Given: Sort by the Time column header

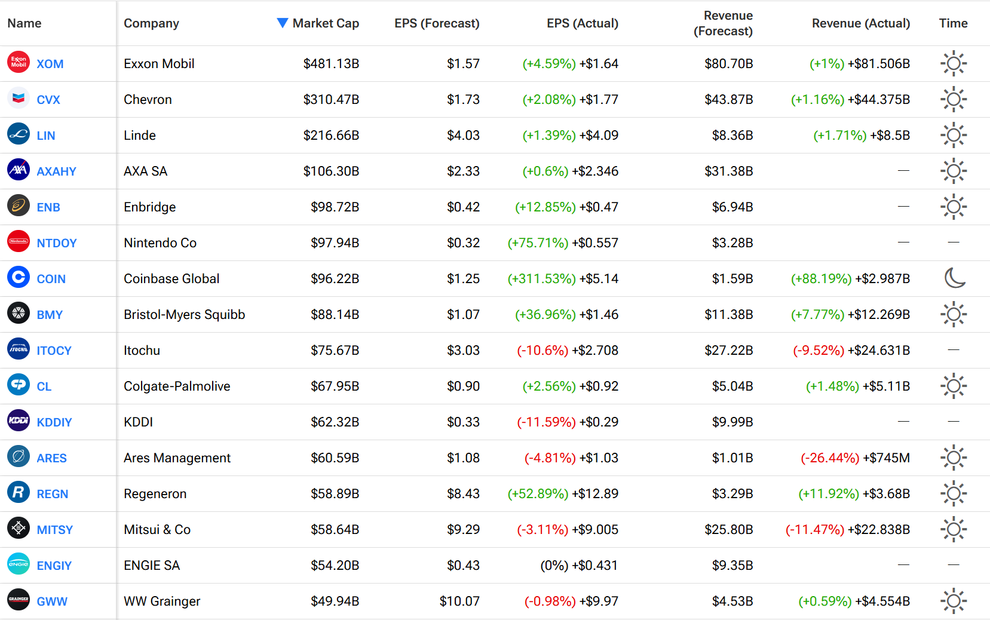Looking at the screenshot, I should click(953, 23).
